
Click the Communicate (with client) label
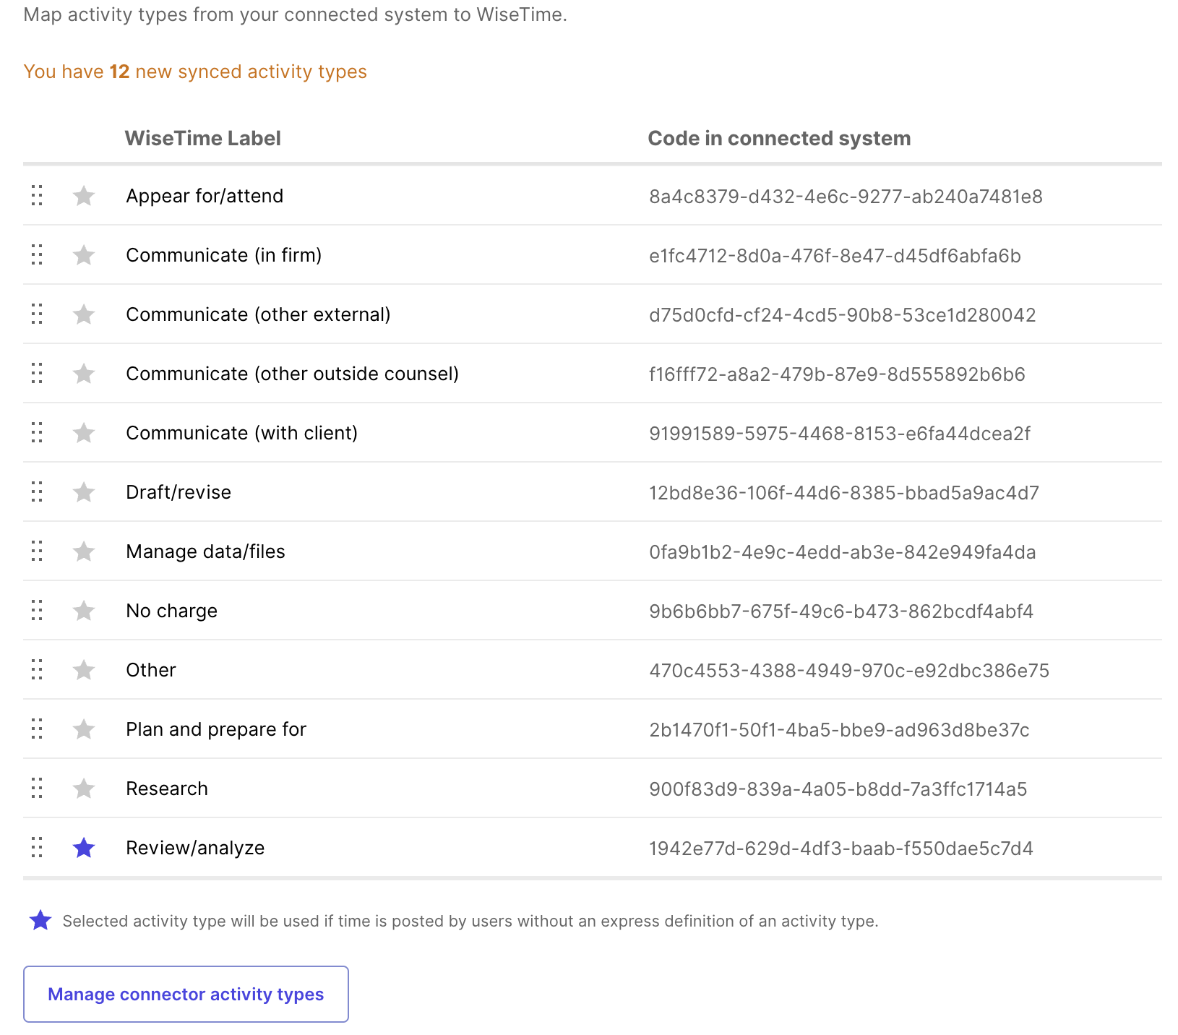tap(242, 433)
